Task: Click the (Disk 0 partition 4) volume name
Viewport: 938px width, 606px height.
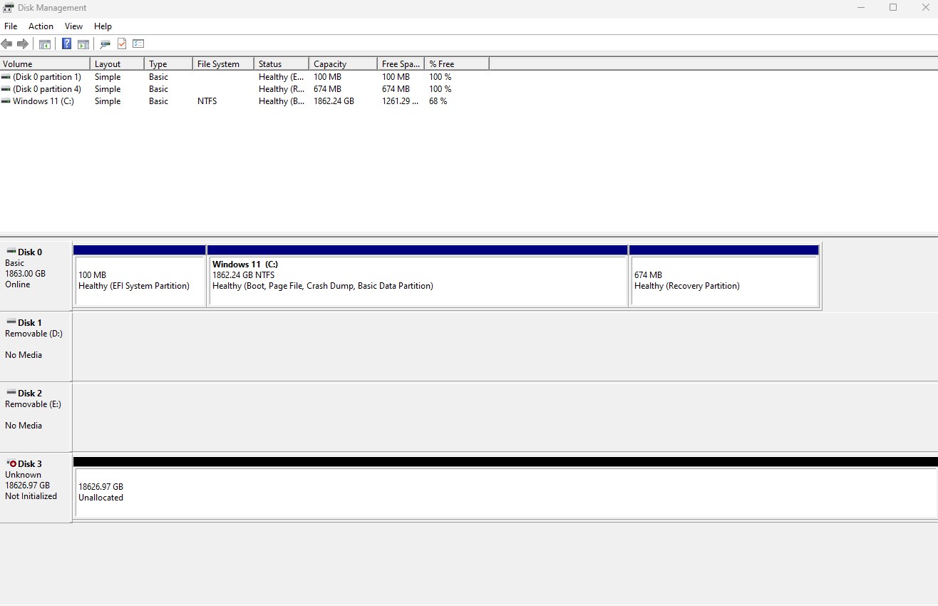Action: [47, 89]
